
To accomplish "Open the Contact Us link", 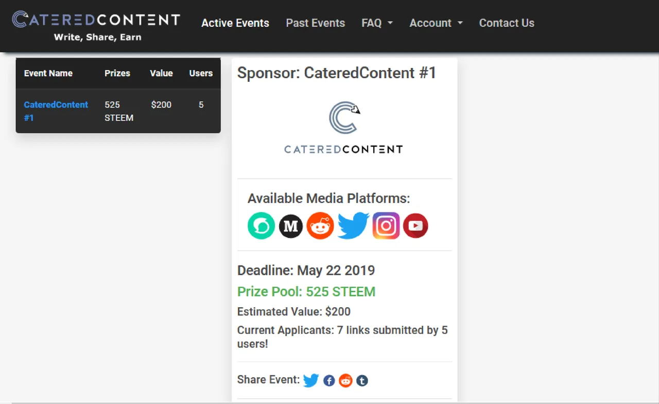I will (507, 23).
